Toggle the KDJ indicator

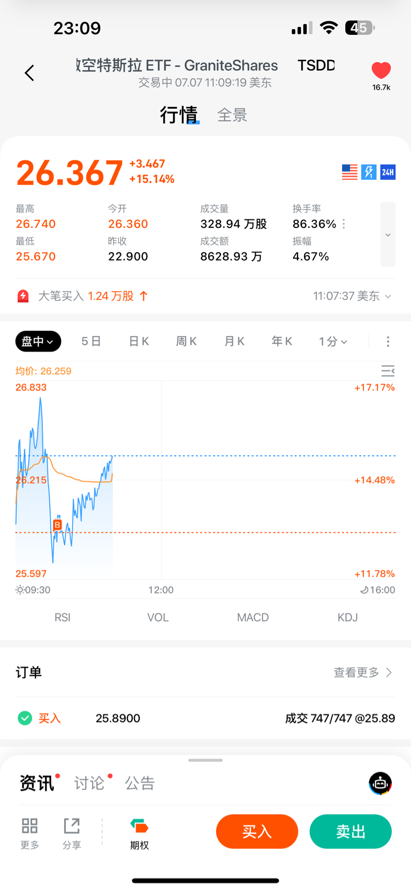(348, 618)
